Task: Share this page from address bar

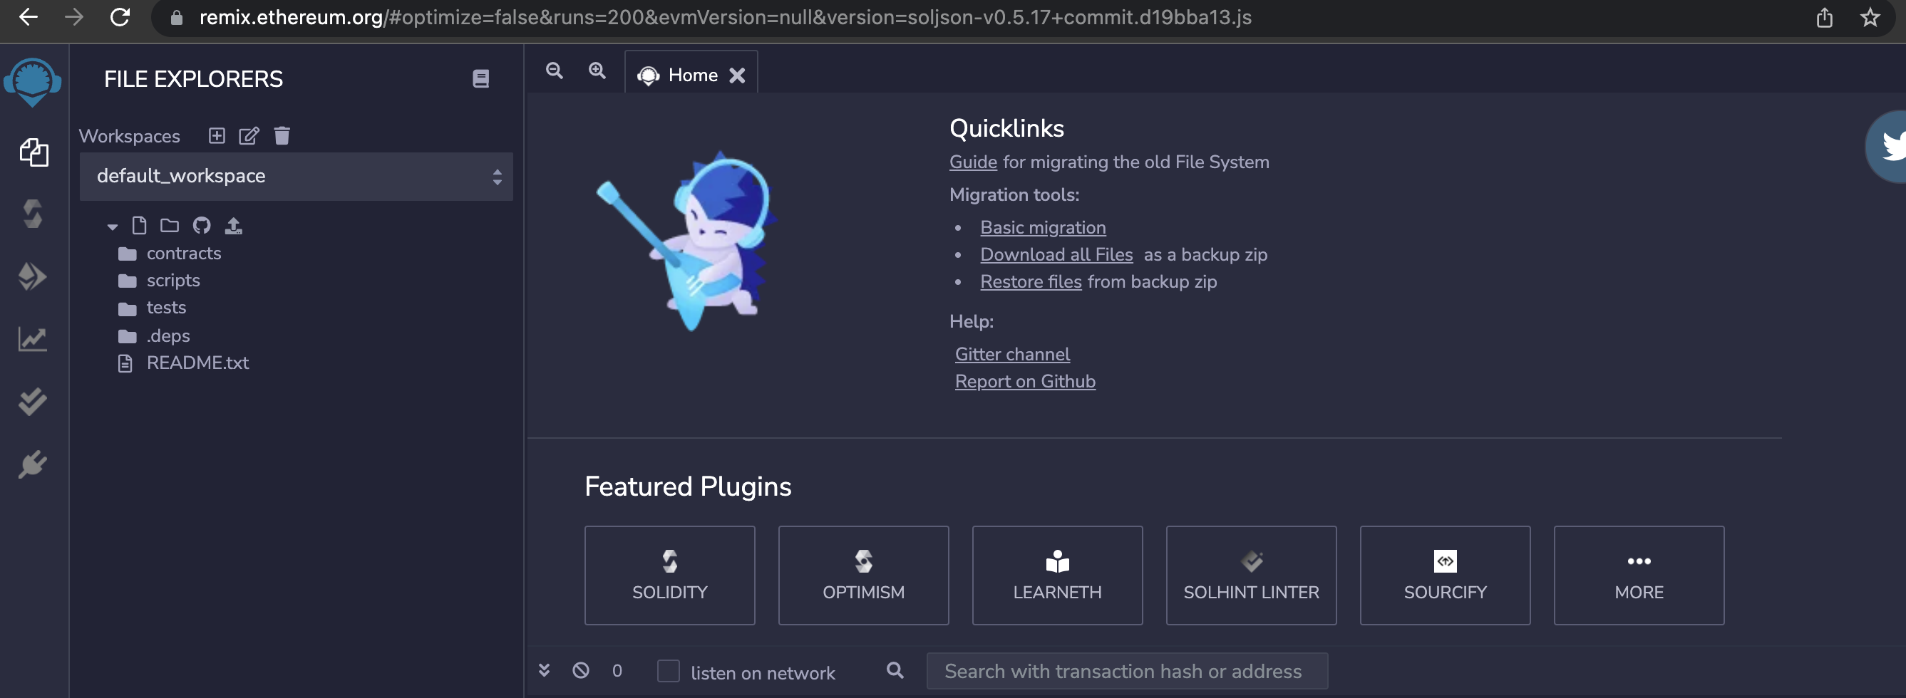Action: pos(1825,17)
